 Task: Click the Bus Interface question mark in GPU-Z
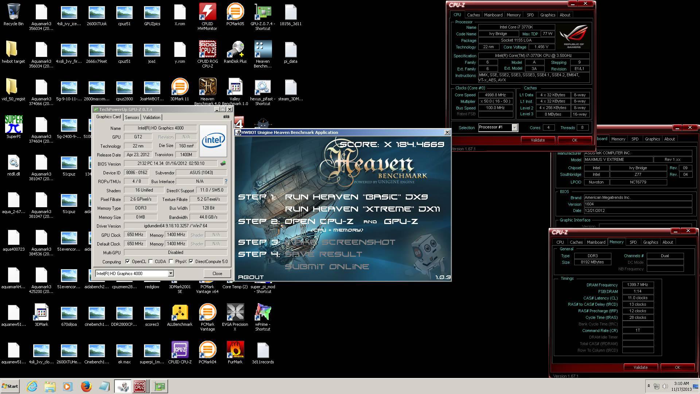226,181
